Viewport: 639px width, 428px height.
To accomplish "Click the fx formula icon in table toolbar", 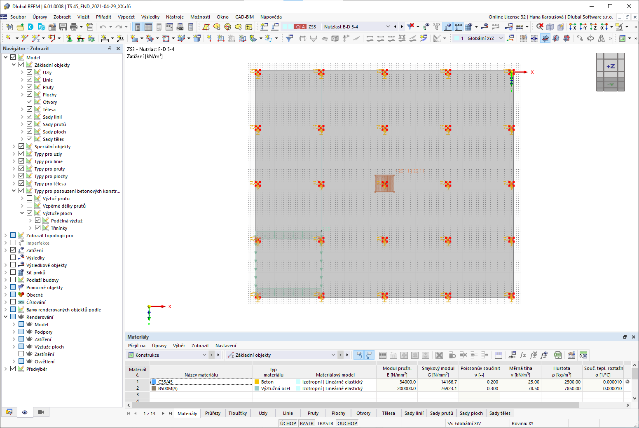I will coord(523,355).
